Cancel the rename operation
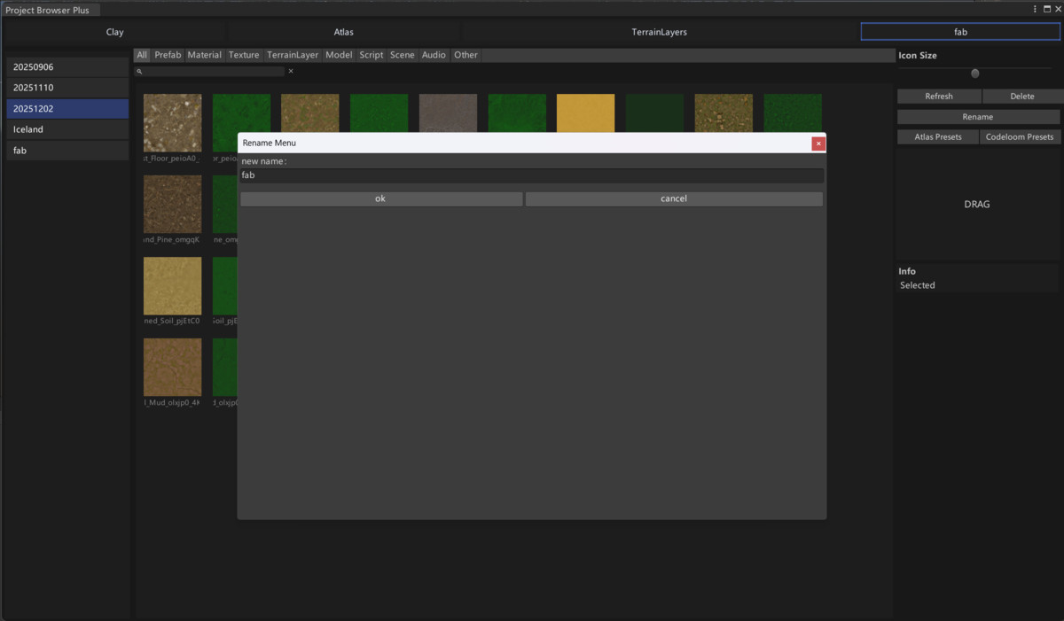 tap(673, 198)
